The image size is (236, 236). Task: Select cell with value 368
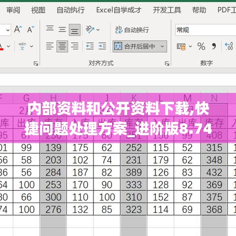(214, 209)
